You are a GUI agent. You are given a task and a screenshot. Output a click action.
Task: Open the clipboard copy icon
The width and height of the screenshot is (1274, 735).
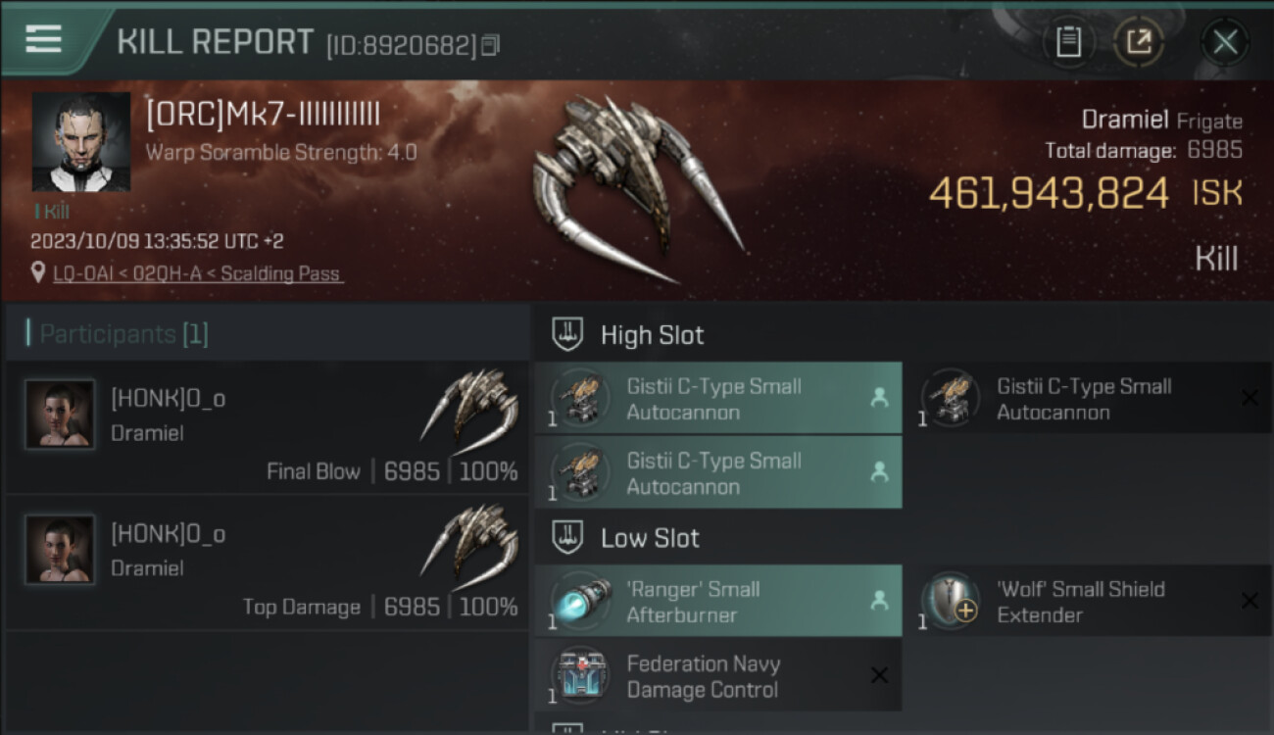pos(1068,42)
